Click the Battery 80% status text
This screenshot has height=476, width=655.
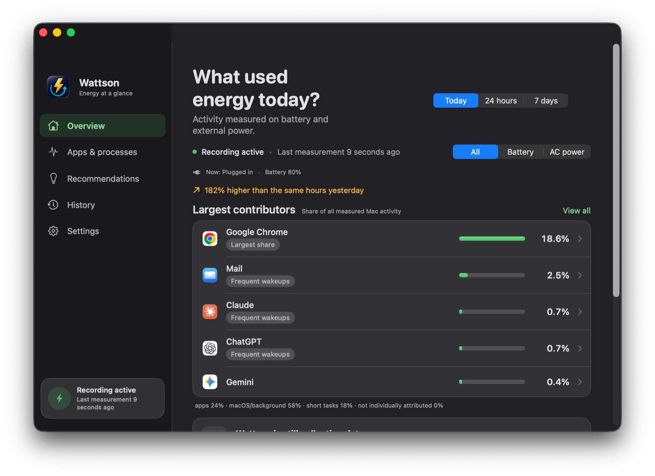pyautogui.click(x=283, y=172)
